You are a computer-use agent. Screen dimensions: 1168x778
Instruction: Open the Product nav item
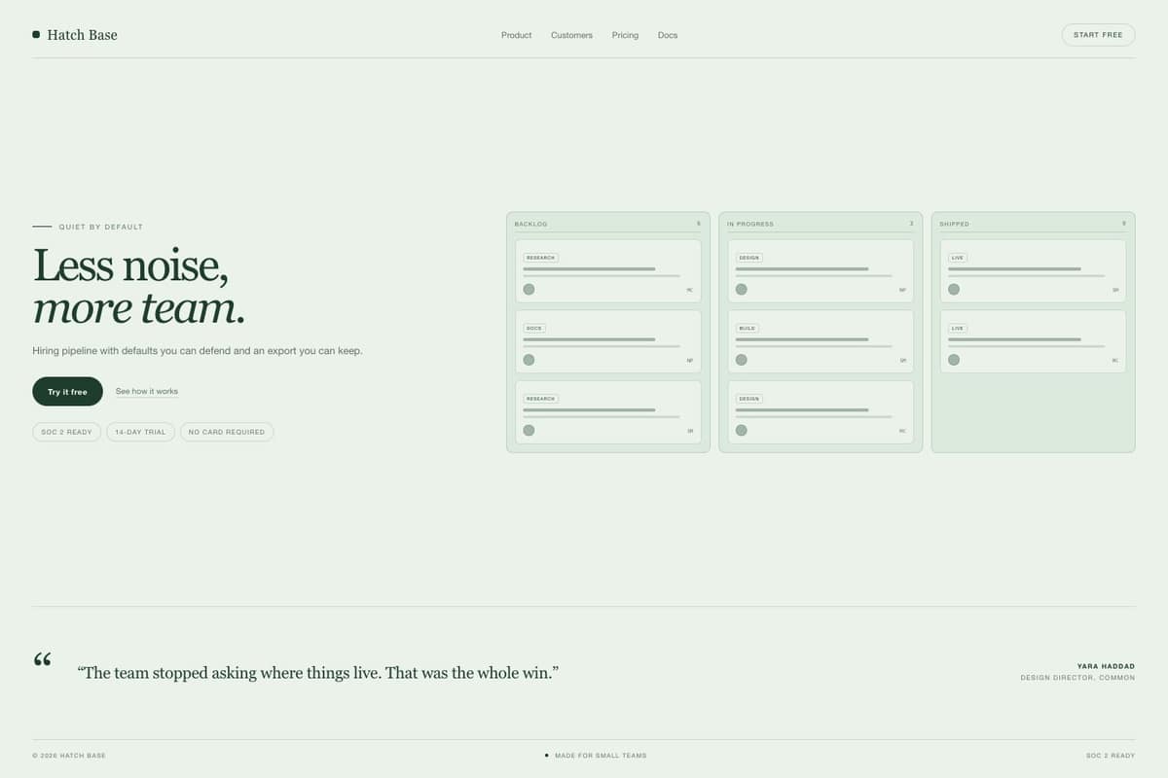(516, 35)
